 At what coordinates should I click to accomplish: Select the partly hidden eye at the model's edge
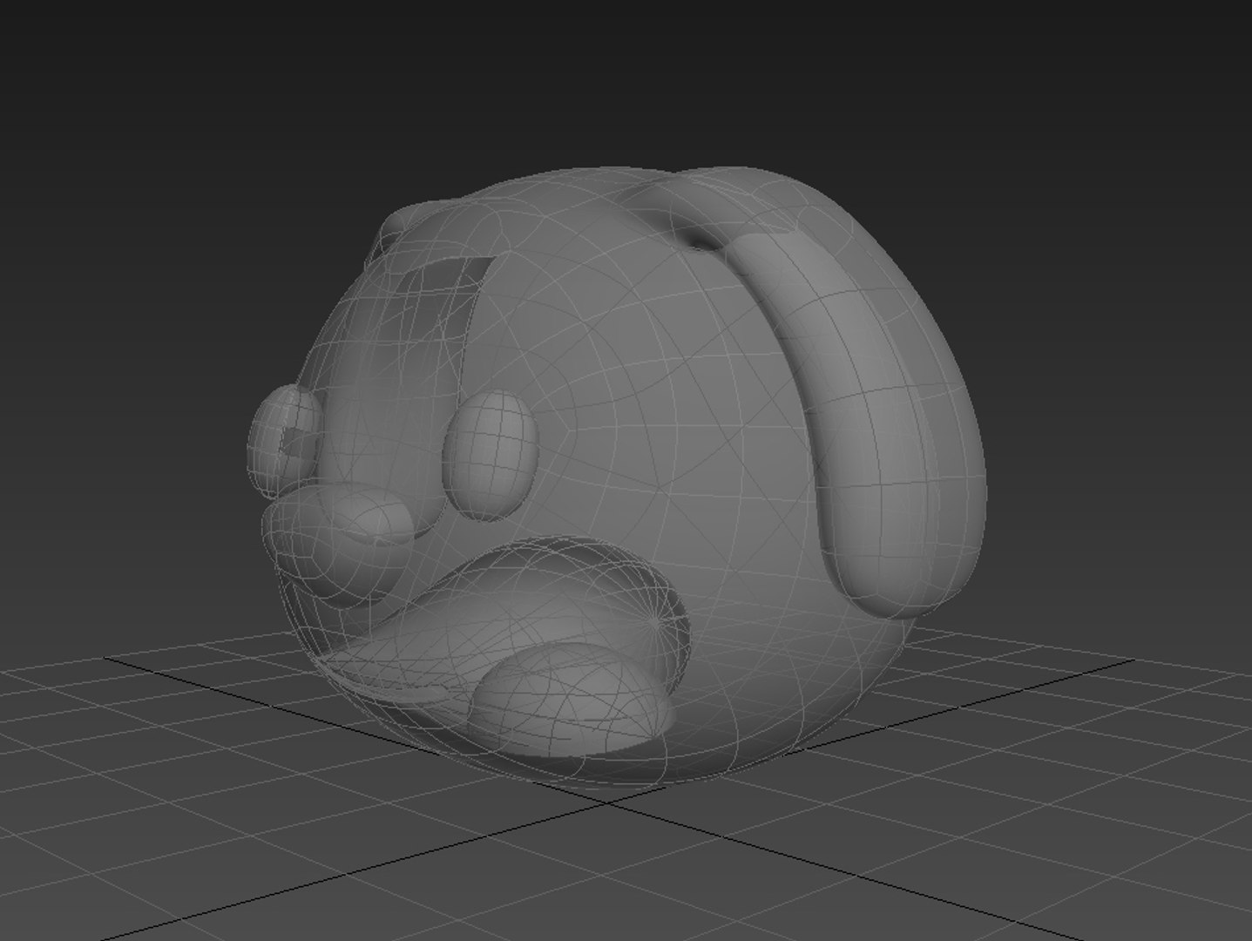[x=285, y=443]
